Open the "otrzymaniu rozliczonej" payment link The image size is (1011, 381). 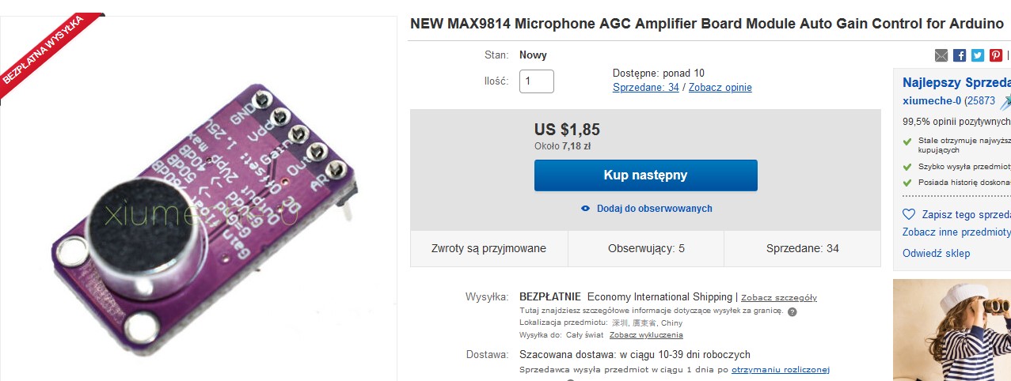point(780,370)
